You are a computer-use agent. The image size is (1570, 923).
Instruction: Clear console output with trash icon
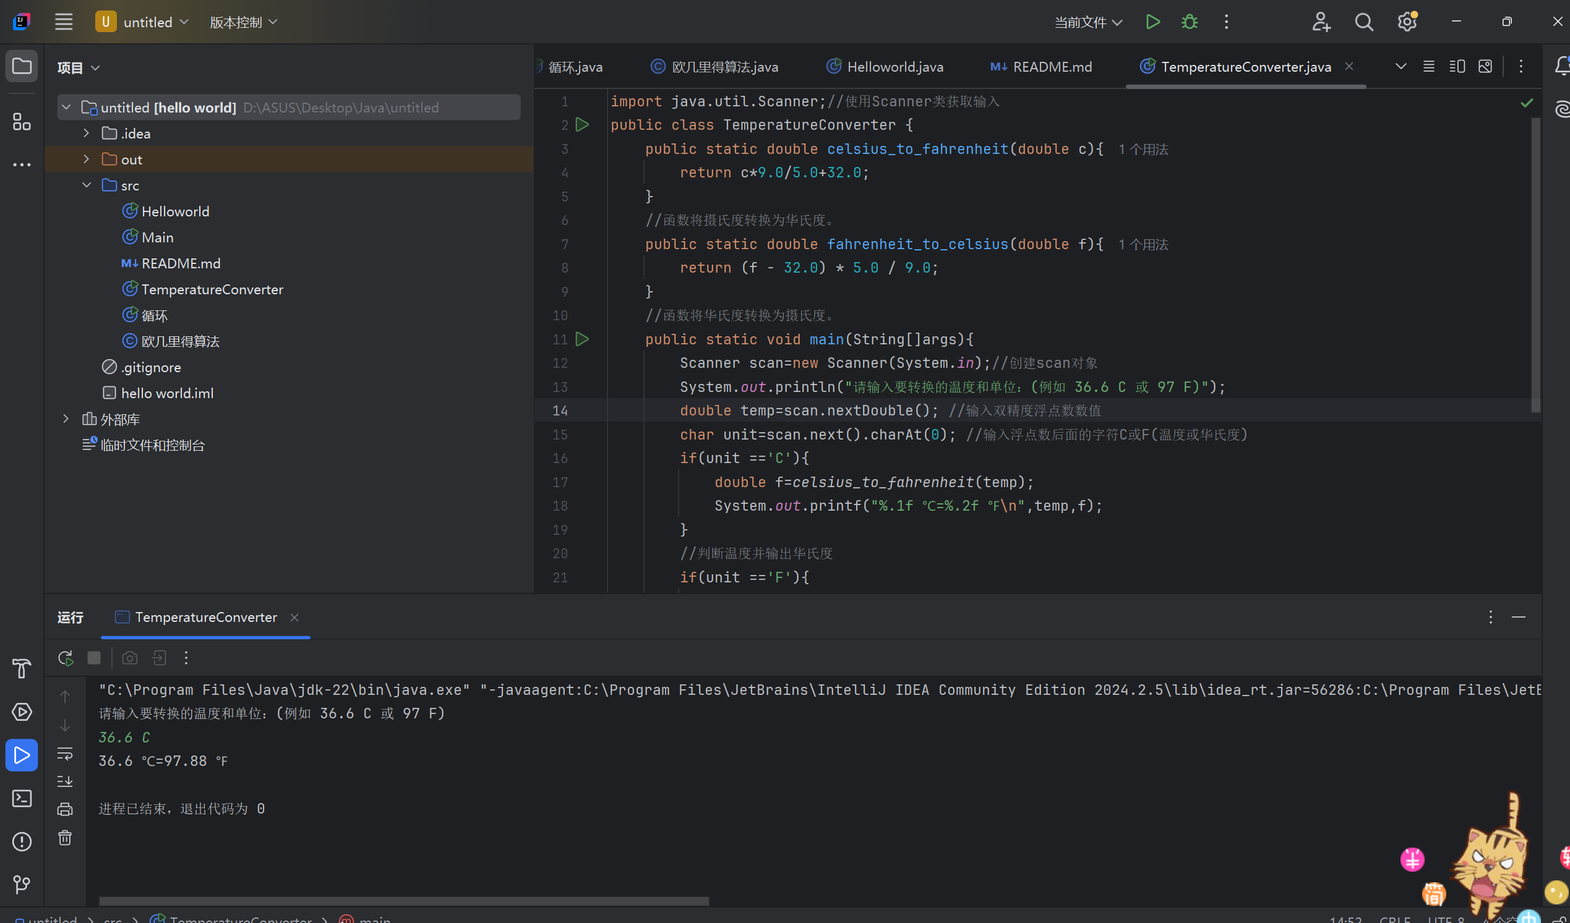(65, 838)
